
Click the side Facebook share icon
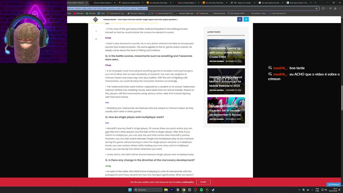click(96, 31)
